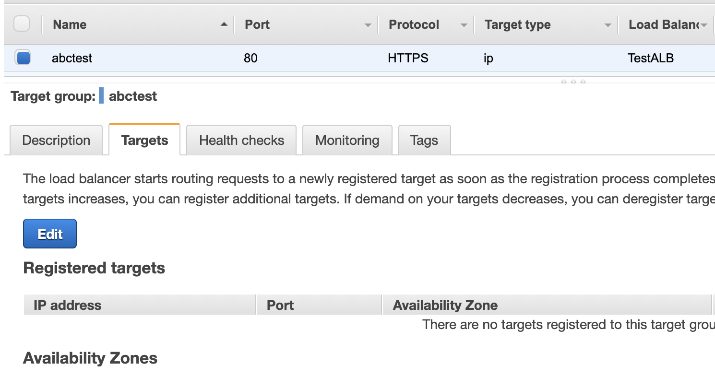Open the Port column filter arrow
Viewport: 715px width, 377px height.
[x=368, y=25]
